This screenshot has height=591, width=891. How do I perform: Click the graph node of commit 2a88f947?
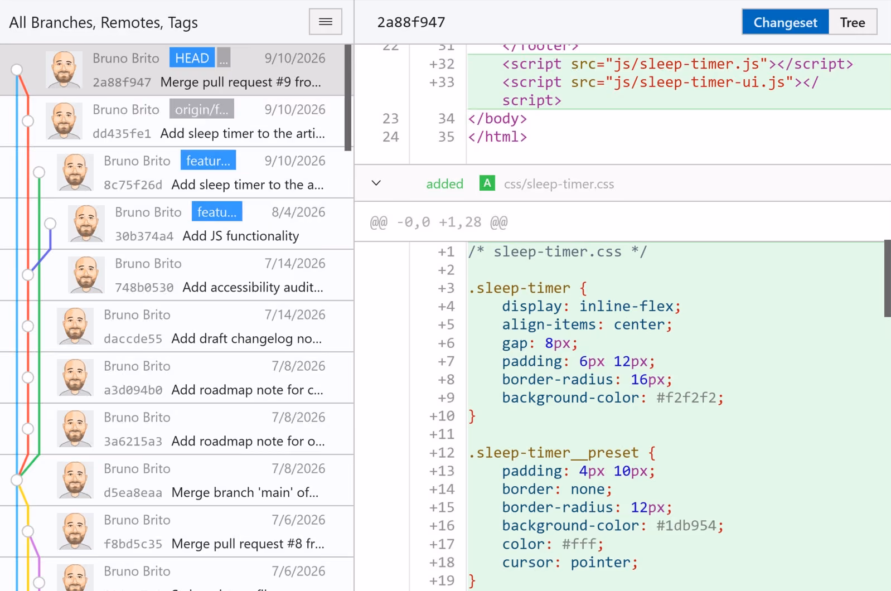(x=17, y=70)
